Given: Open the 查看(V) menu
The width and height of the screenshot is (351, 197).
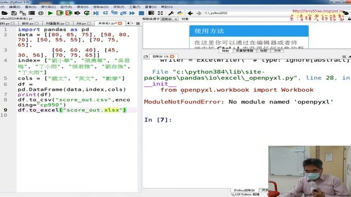Looking at the screenshot, I should [151, 7].
